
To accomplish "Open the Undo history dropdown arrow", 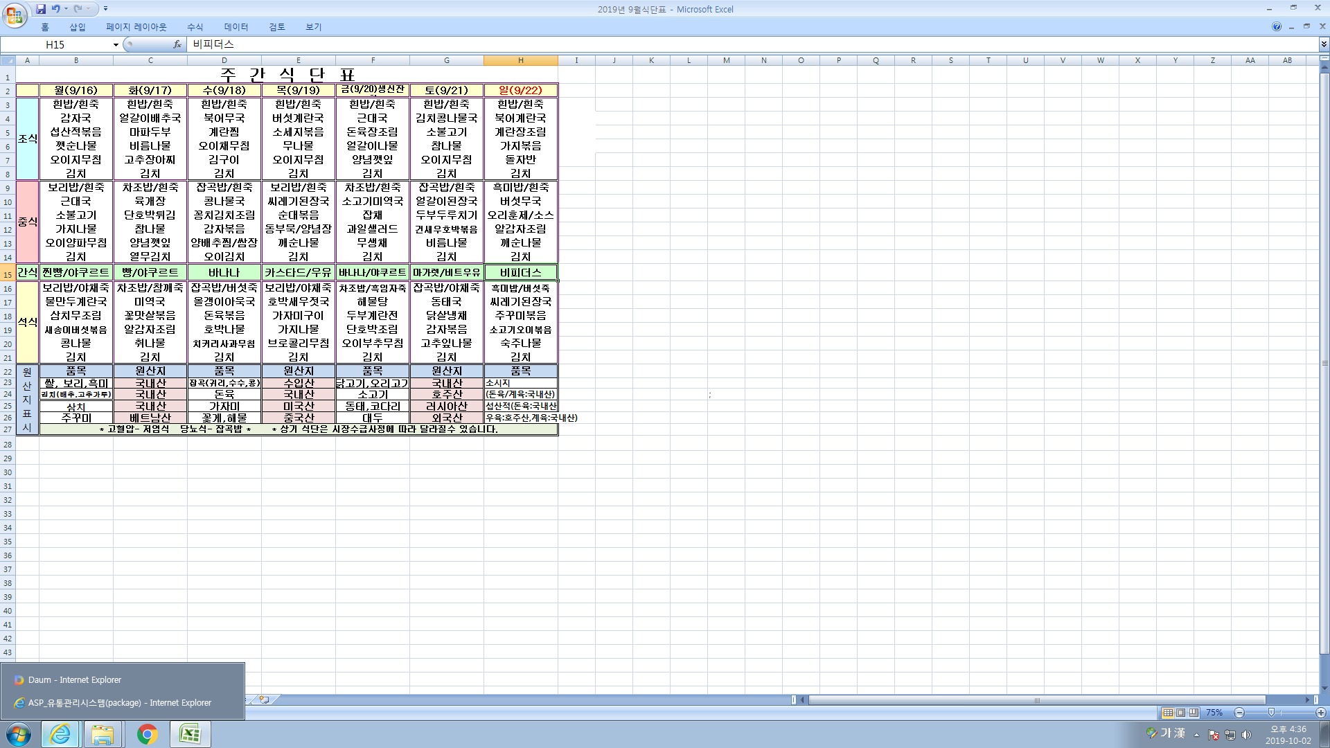I will (x=66, y=9).
